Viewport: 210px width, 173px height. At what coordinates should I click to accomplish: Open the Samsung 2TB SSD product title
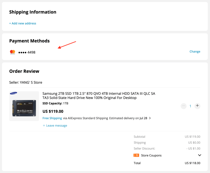click(x=99, y=96)
